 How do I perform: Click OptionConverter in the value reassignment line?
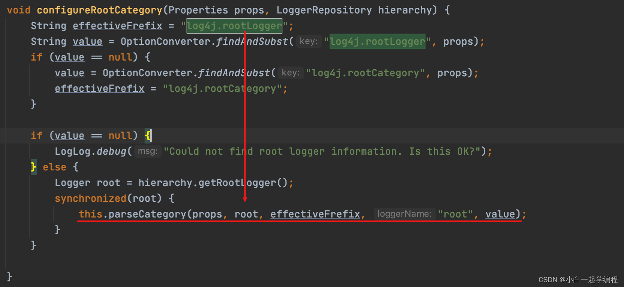pyautogui.click(x=147, y=73)
